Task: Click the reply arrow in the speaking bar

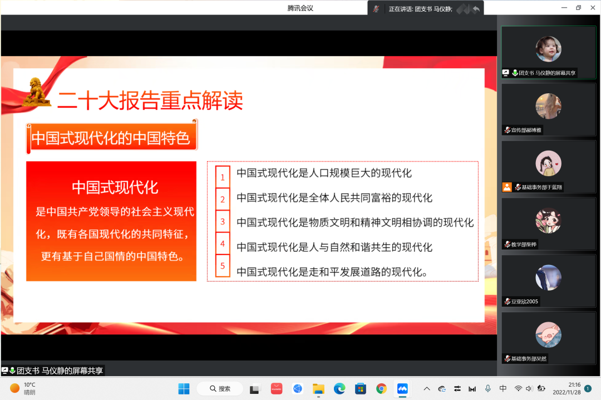Action: tap(476, 9)
